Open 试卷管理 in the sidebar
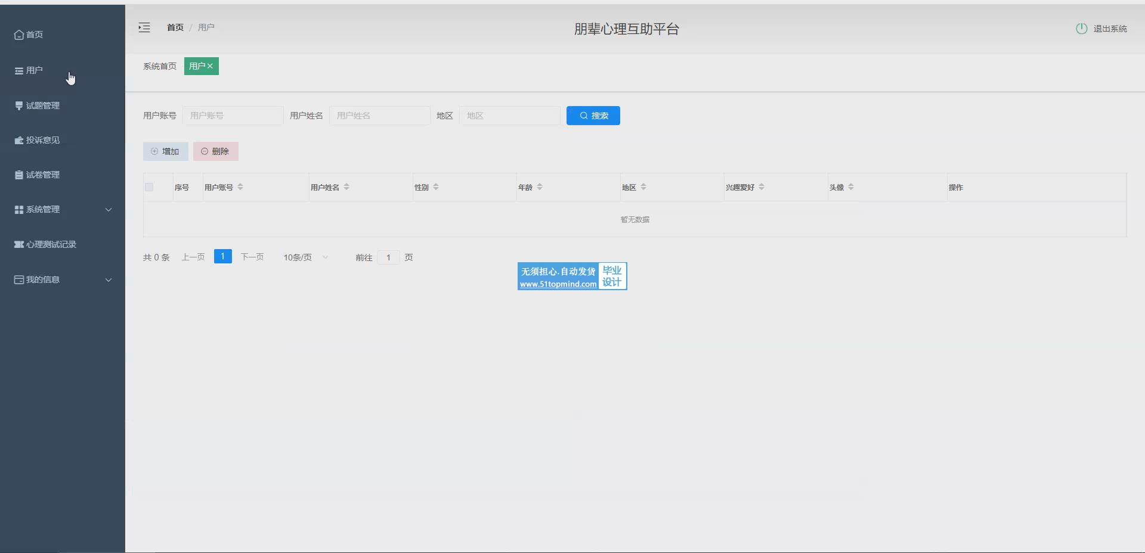The width and height of the screenshot is (1145, 553). (63, 175)
